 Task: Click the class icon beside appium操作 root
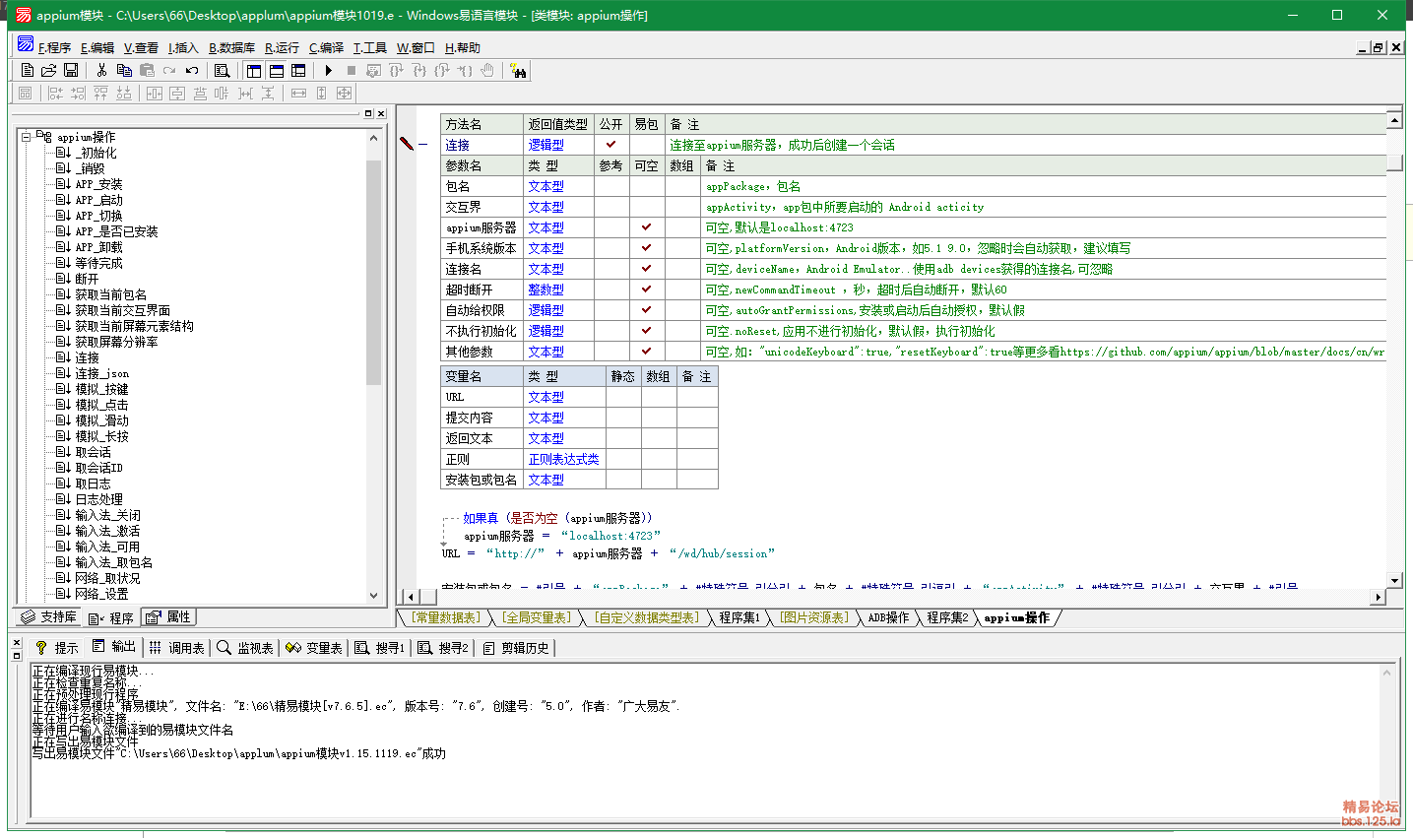click(44, 136)
